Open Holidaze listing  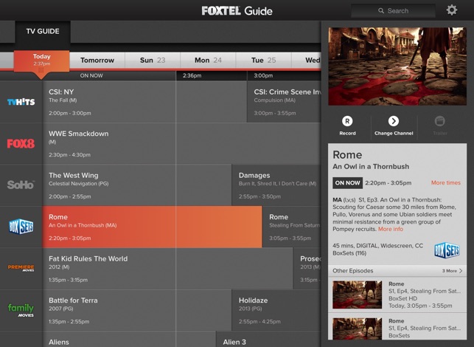(276, 310)
